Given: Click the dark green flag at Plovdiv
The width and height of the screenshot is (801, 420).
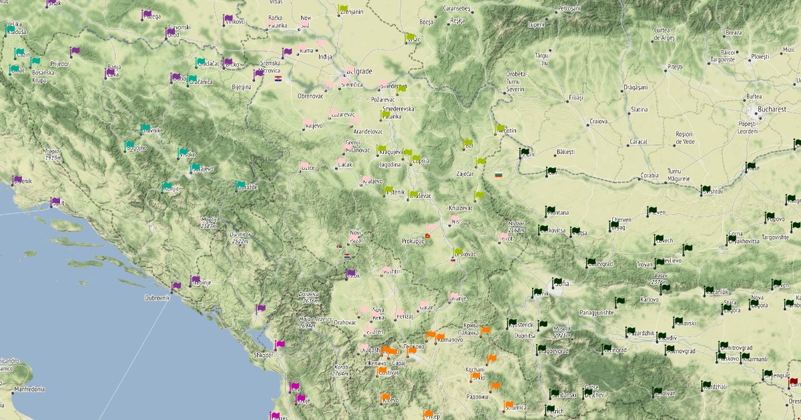Looking at the screenshot, I should 661,337.
